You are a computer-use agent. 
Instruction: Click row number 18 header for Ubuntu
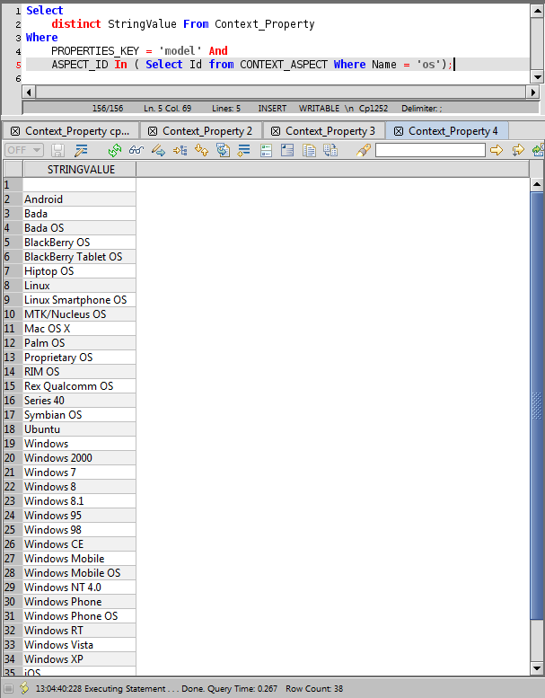coord(11,429)
